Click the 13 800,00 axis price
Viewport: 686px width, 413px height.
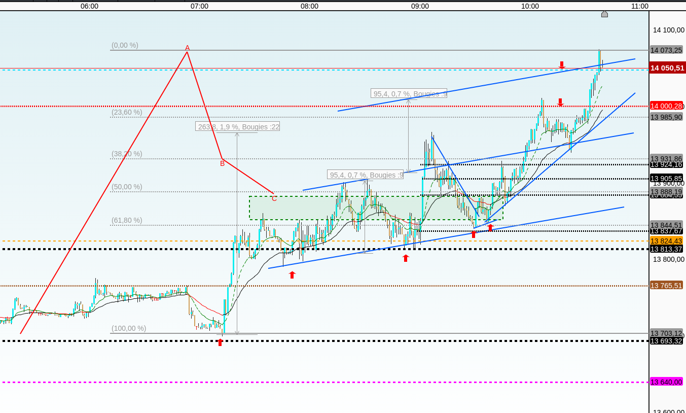[668, 260]
